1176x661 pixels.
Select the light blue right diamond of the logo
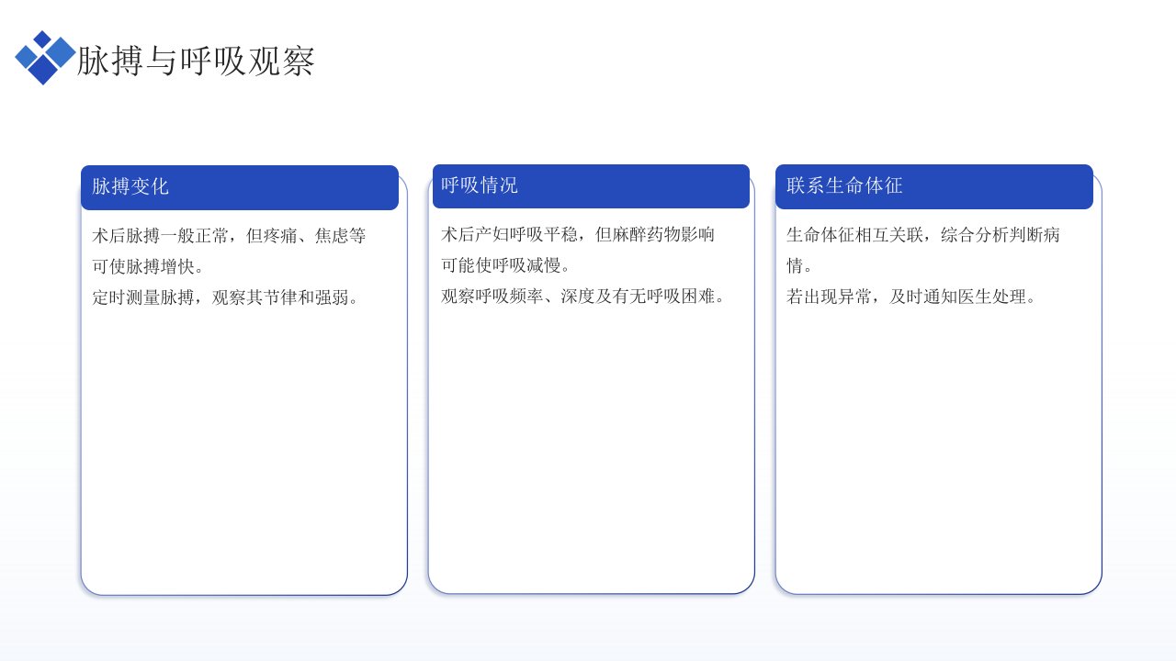coord(61,52)
